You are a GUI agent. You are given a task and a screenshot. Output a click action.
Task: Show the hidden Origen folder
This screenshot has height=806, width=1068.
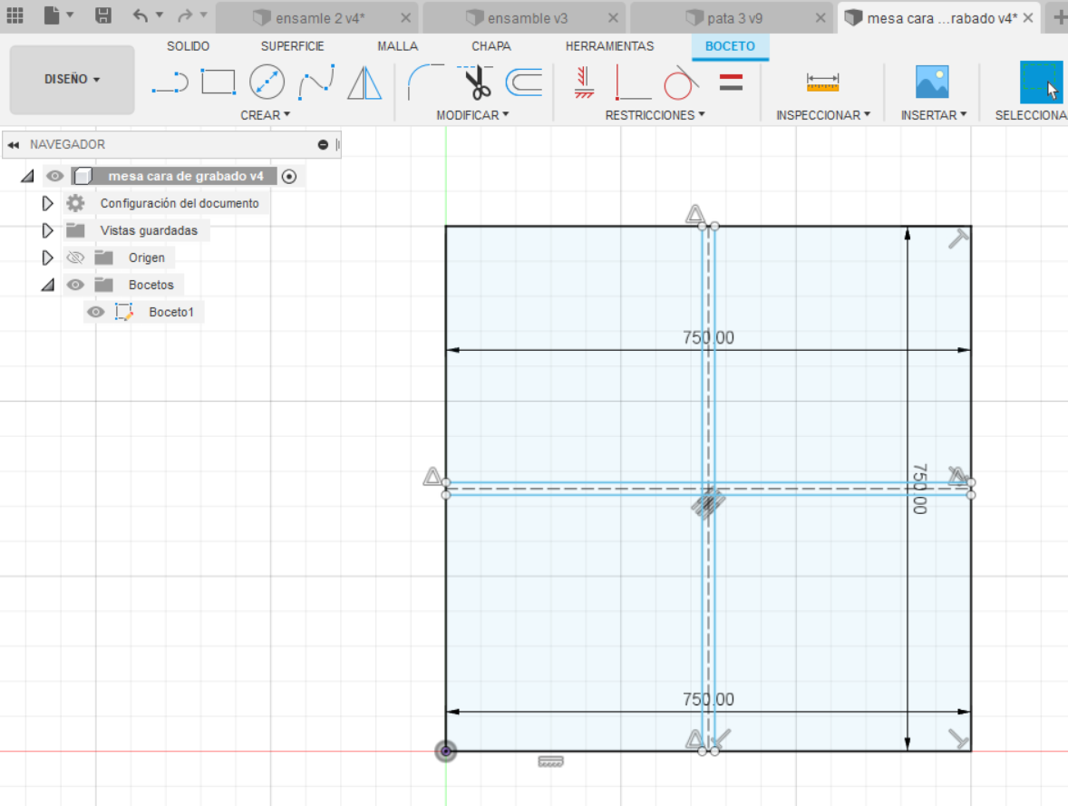(x=75, y=257)
